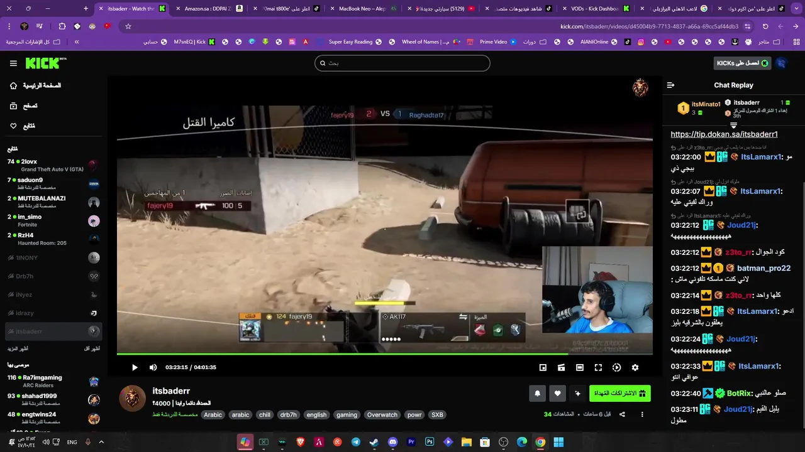Open the user profile avatar in header

click(x=781, y=63)
